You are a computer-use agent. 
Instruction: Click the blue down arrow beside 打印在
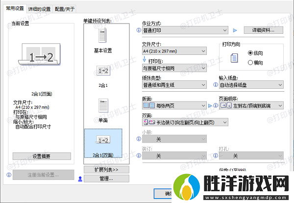(145, 59)
